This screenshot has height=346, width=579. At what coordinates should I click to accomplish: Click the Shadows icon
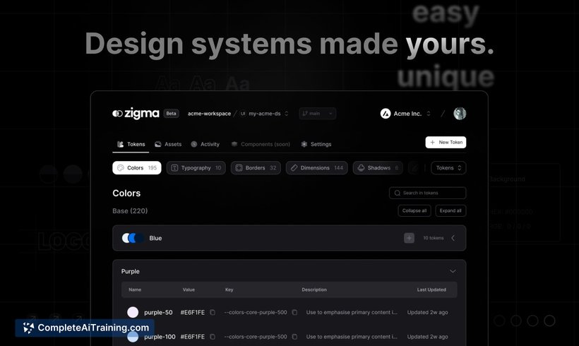(361, 167)
